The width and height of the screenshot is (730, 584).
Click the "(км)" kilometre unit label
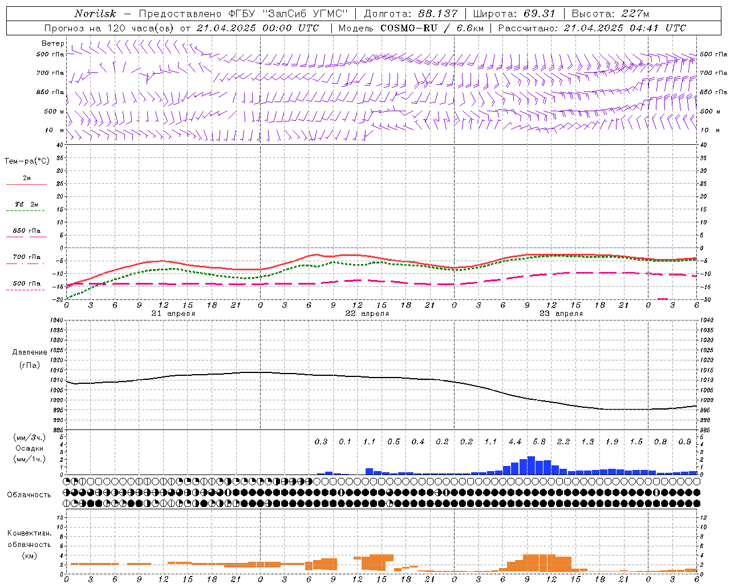coord(30,555)
